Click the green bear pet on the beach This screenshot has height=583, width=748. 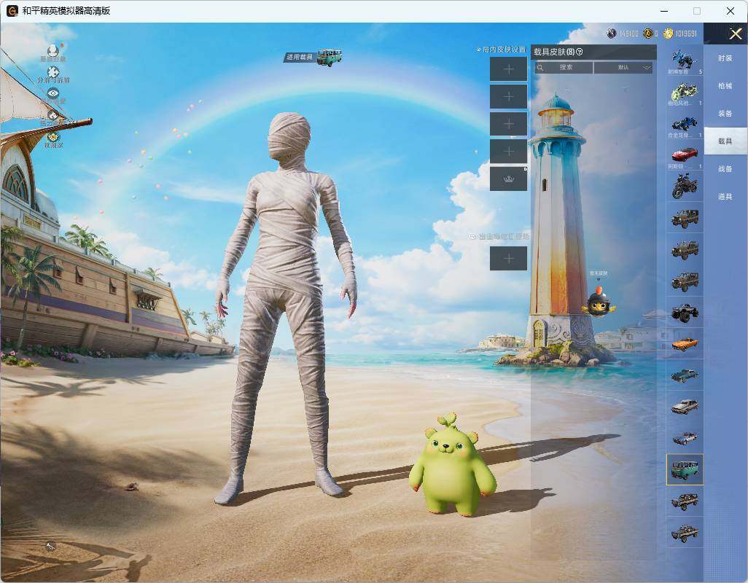[x=452, y=465]
